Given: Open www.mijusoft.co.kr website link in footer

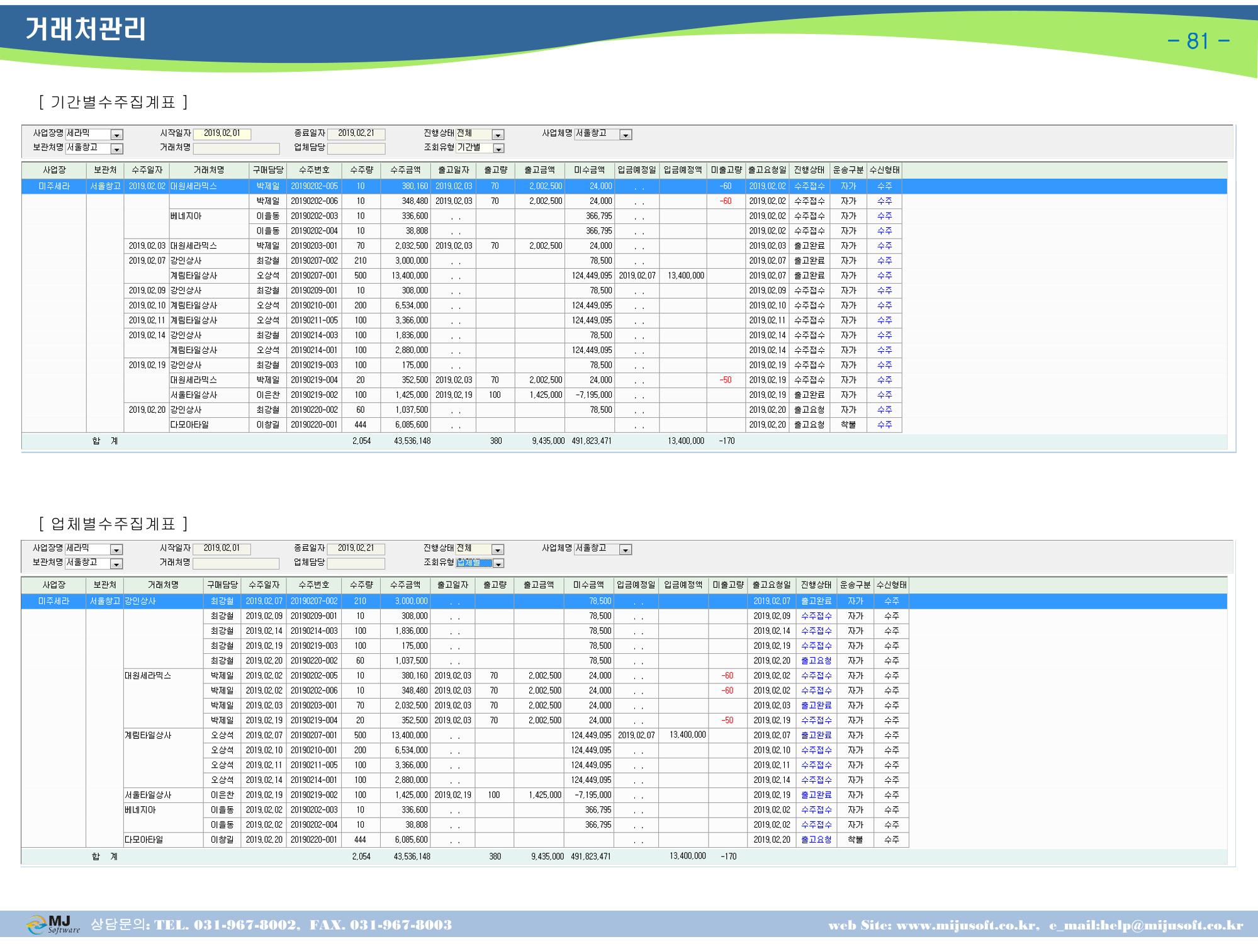Looking at the screenshot, I should [x=967, y=926].
